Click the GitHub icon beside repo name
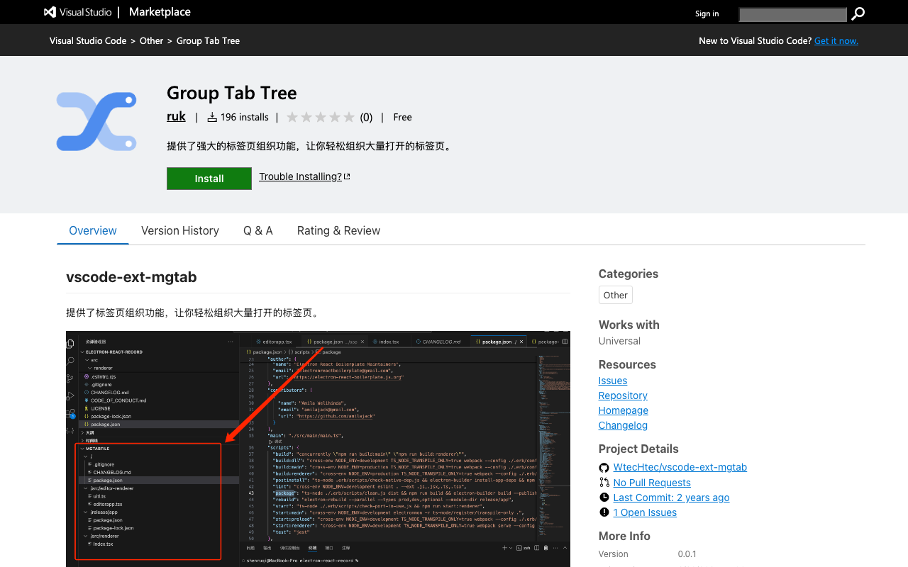Viewport: 908px width, 567px height. pos(604,468)
